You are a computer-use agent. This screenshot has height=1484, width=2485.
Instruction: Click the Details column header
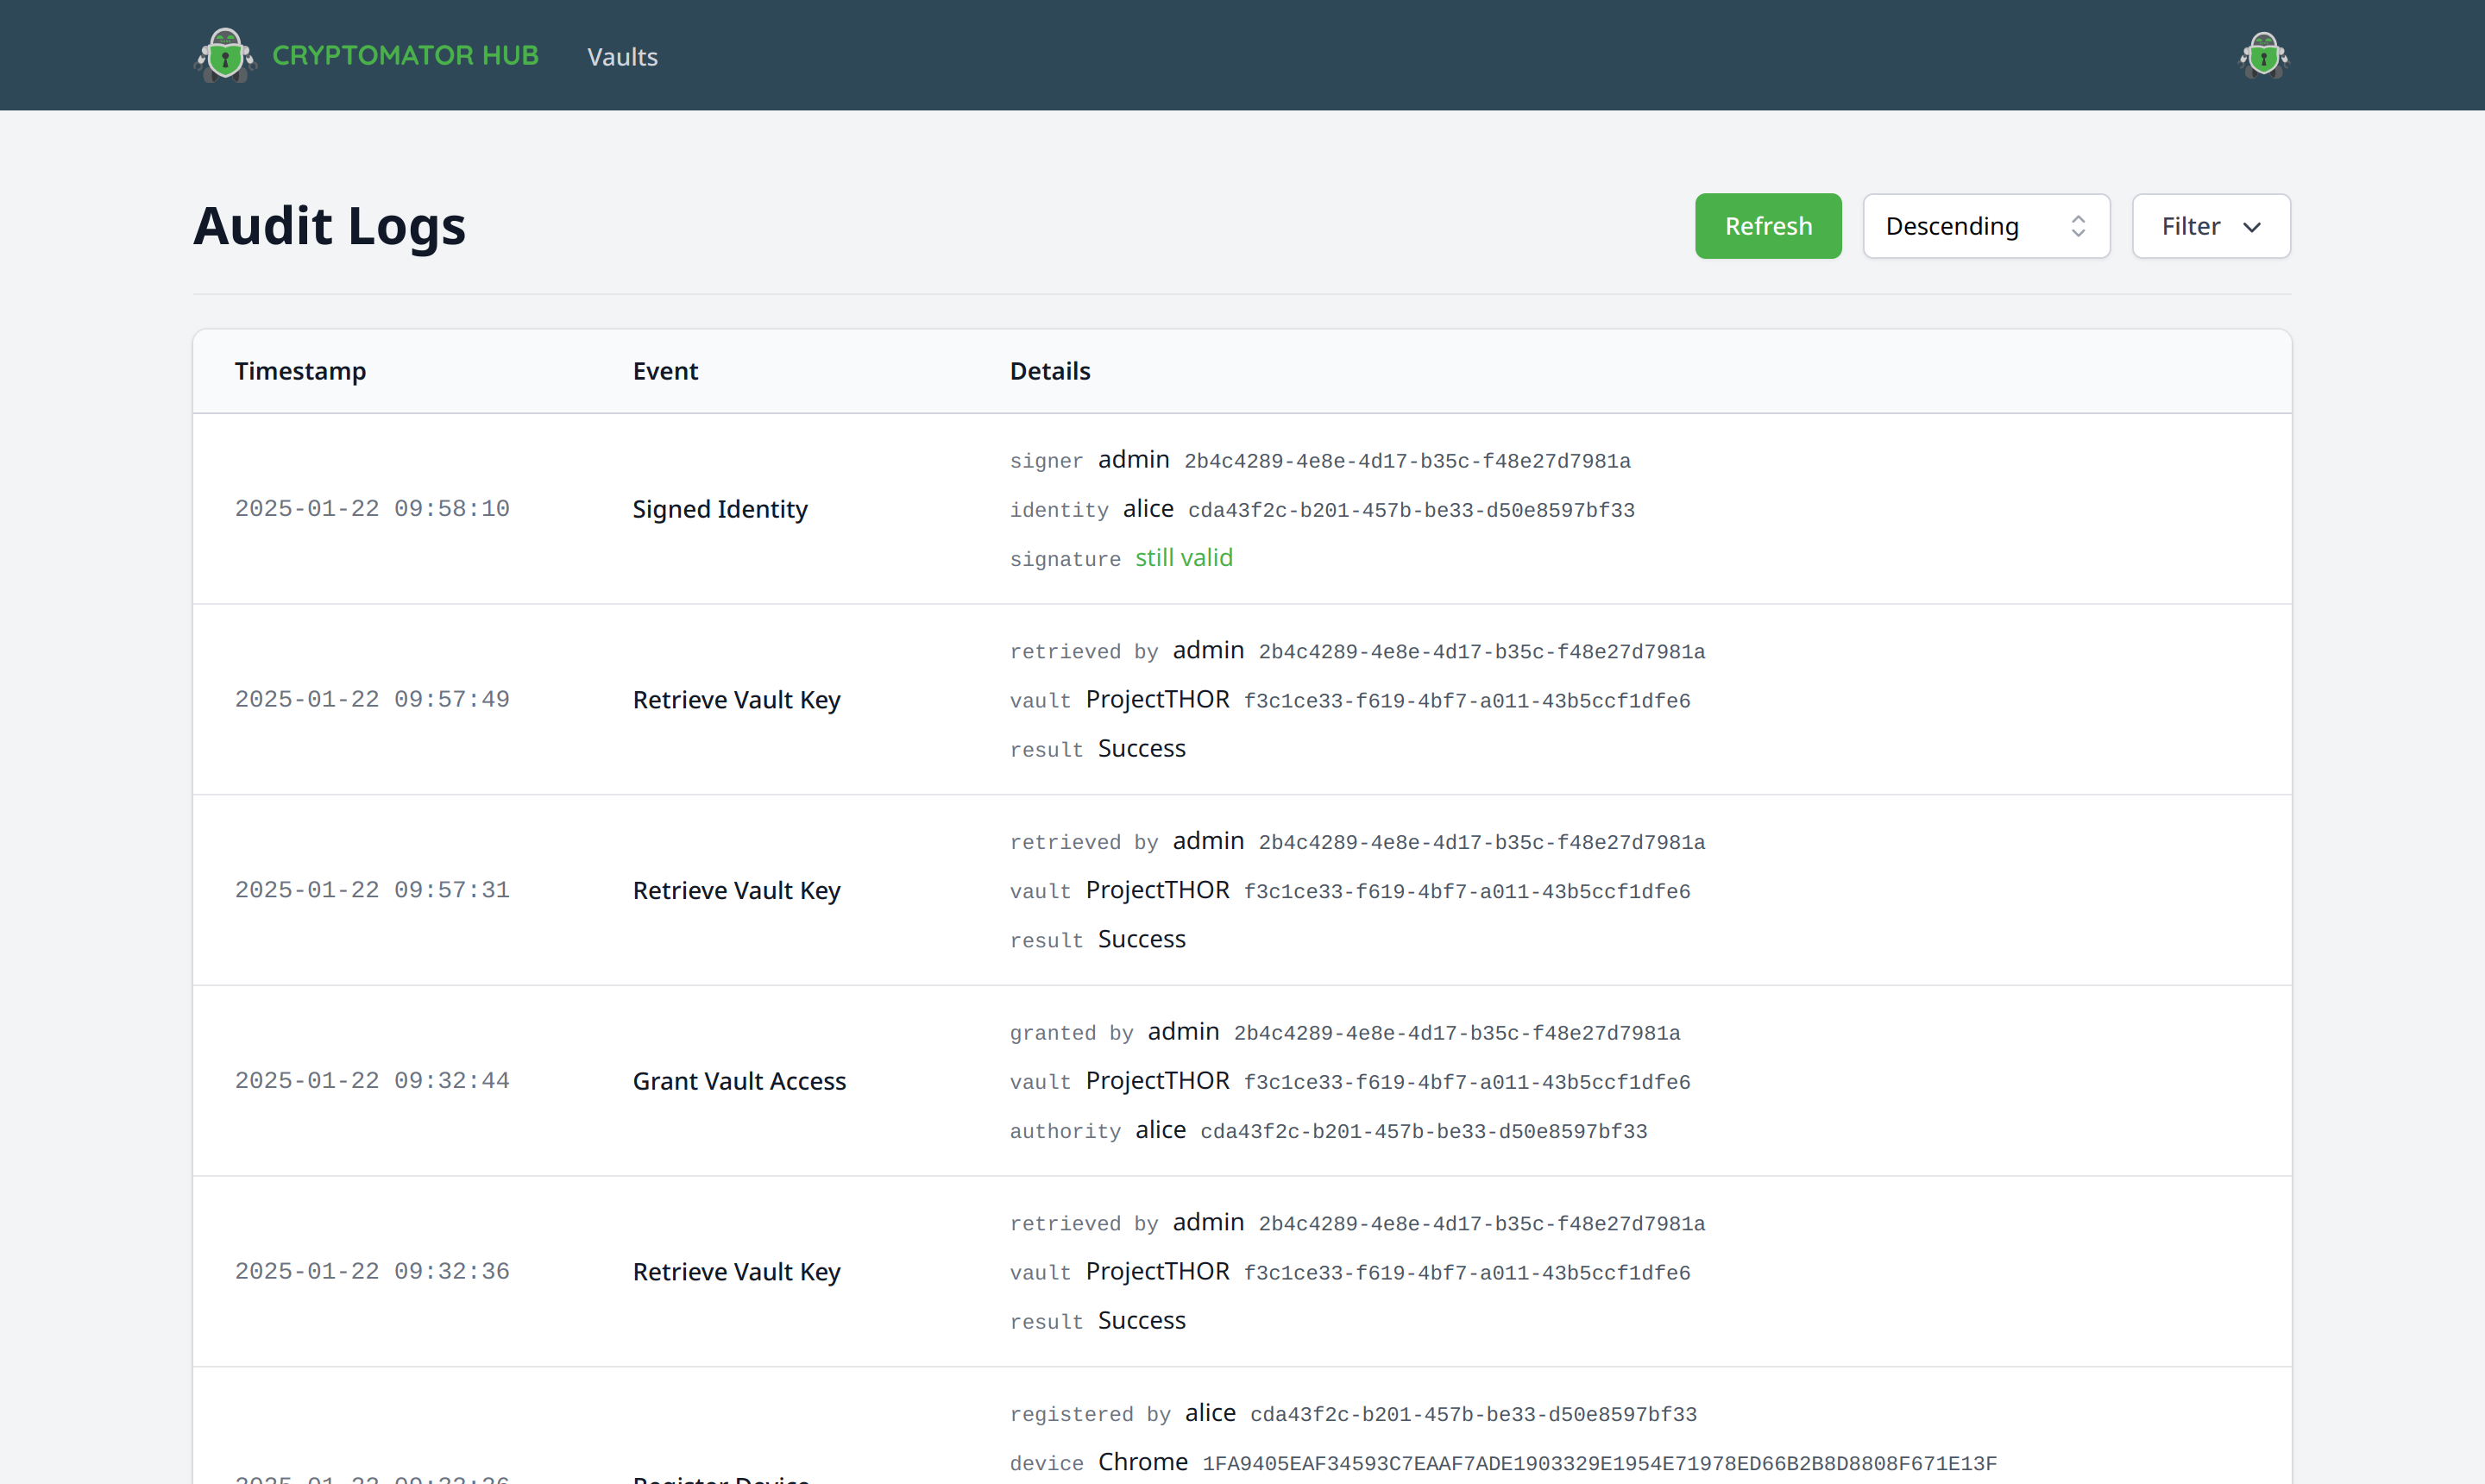click(x=1050, y=371)
